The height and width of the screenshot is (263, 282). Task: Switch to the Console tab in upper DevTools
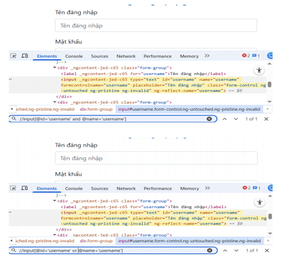click(x=74, y=56)
